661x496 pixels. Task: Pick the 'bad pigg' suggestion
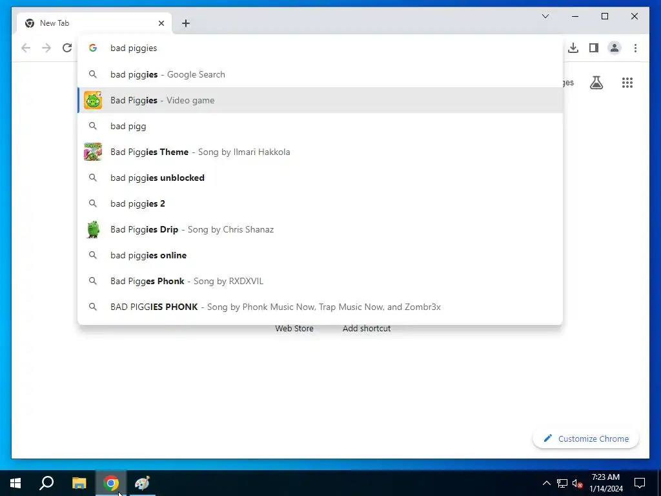tap(320, 126)
